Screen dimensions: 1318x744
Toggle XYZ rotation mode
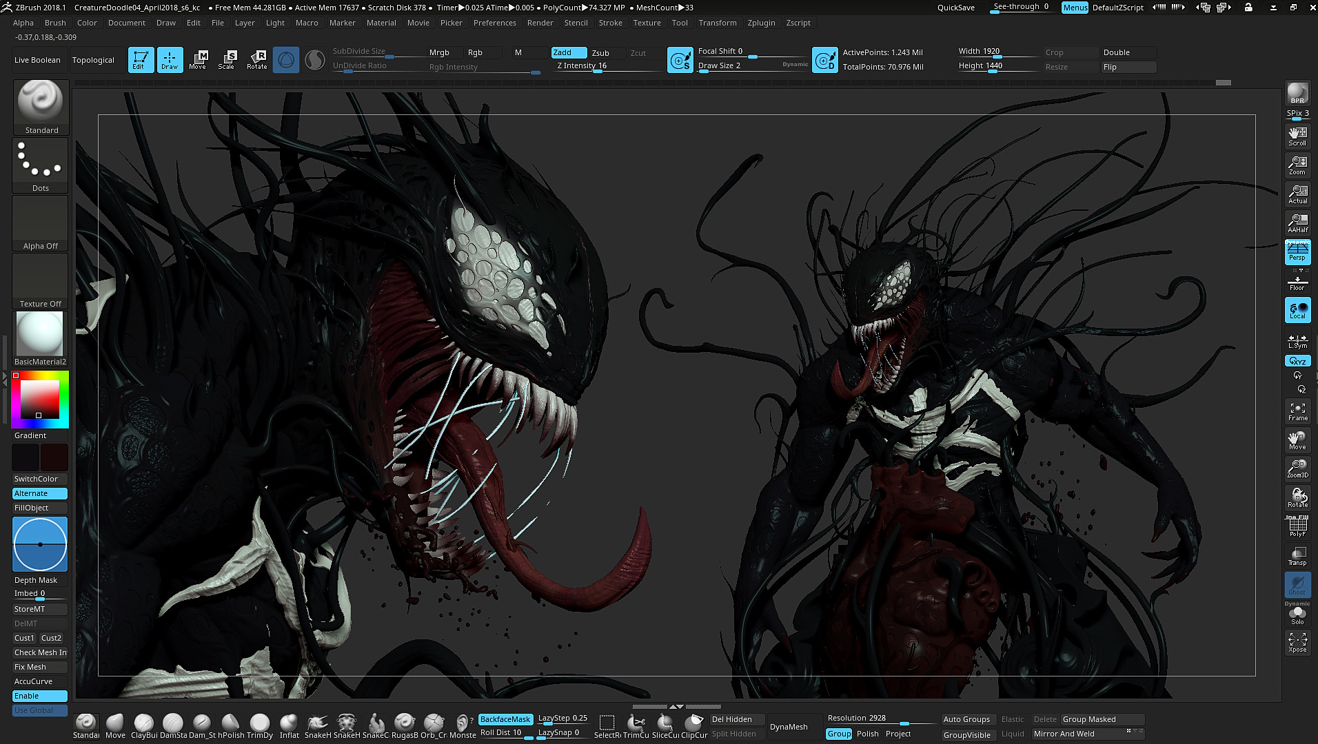point(1297,361)
